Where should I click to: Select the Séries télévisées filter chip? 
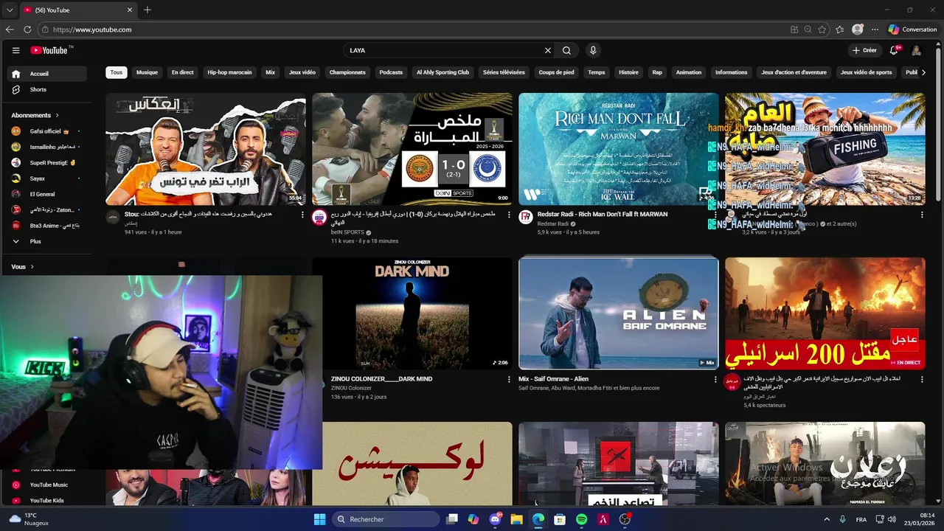[504, 72]
